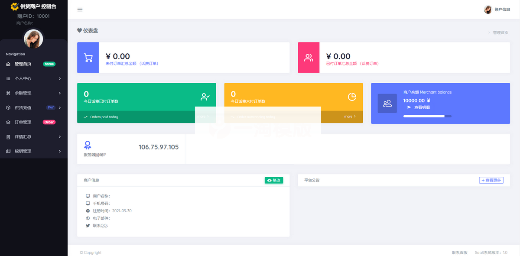Expand the 秘钥管理 sidebar menu
Image resolution: width=520 pixels, height=256 pixels.
coord(33,151)
